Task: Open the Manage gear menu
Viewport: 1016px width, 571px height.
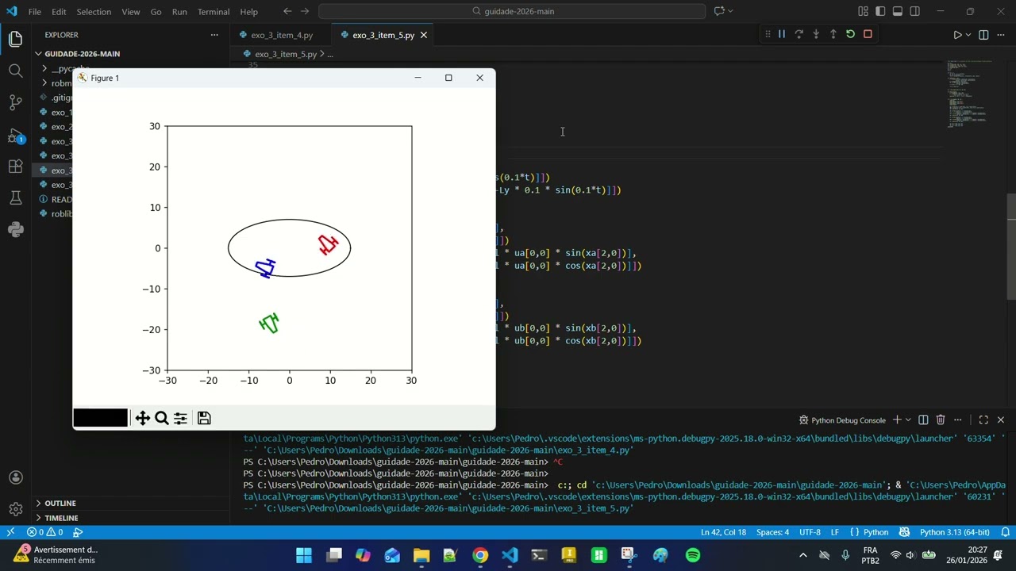Action: coord(16,509)
